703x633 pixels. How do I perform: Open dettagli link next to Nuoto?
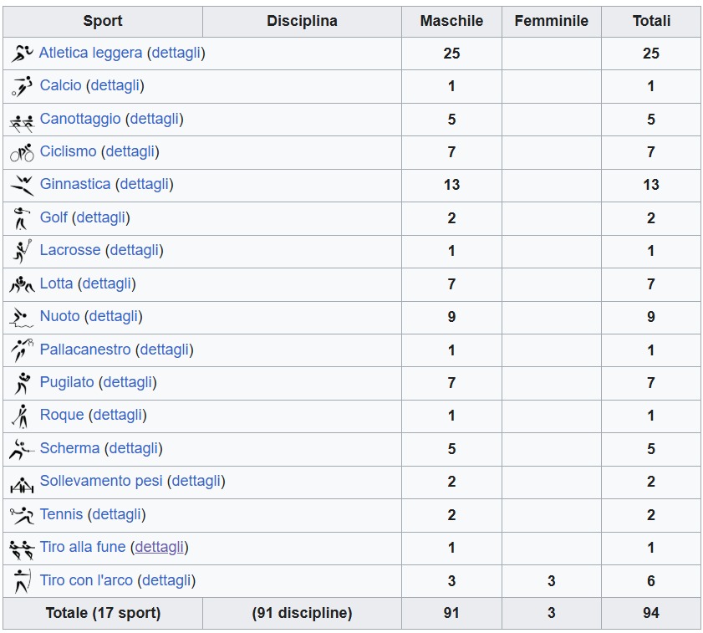[114, 316]
